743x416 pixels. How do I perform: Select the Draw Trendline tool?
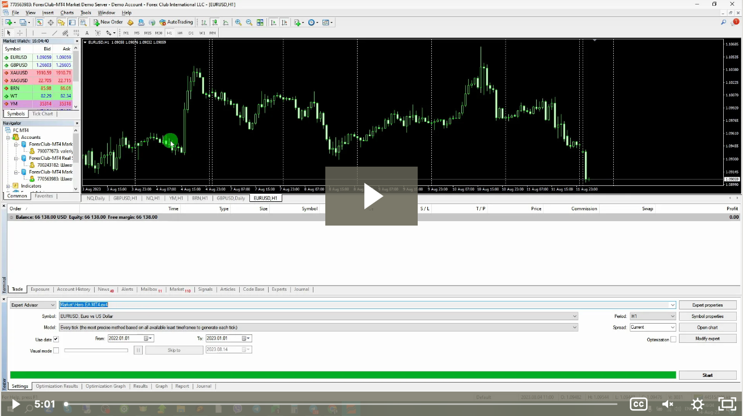54,32
